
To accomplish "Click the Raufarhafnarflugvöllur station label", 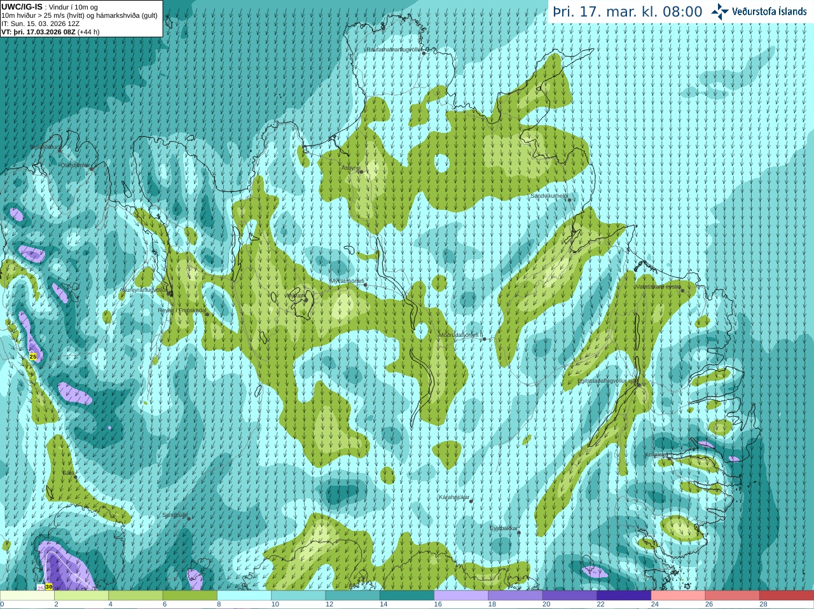I will click(394, 50).
